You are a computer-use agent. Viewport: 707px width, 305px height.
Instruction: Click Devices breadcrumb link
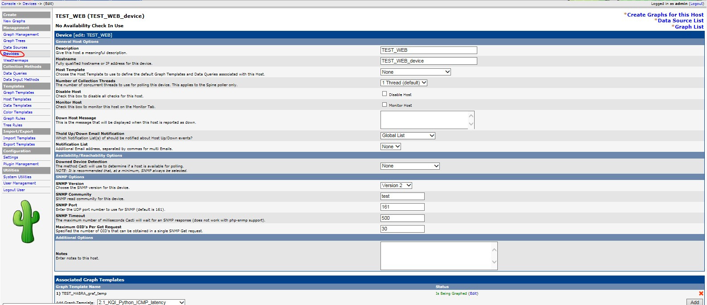(x=29, y=4)
